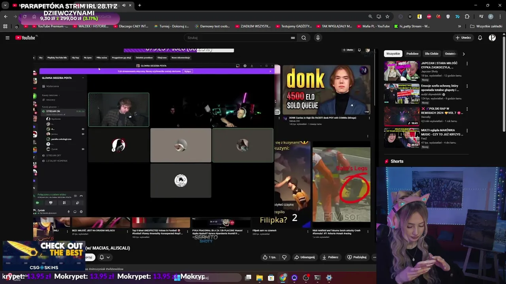Open the YouTube guide hamburger menu
Screen dimensions: 506x284
(x=7, y=38)
